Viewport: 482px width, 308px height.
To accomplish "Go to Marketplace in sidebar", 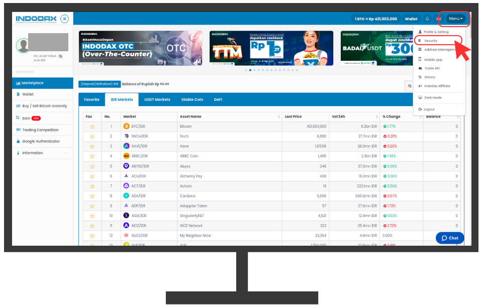I will pyautogui.click(x=42, y=83).
